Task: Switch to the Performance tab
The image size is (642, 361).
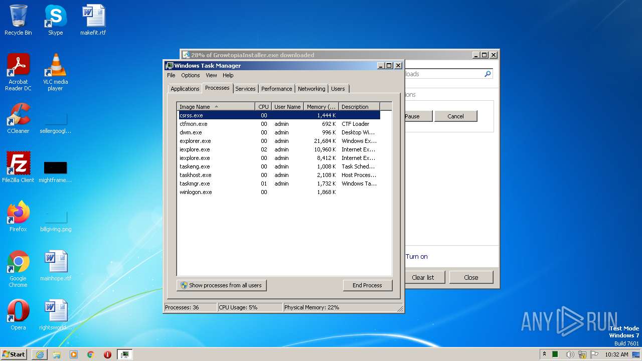Action: coord(276,89)
